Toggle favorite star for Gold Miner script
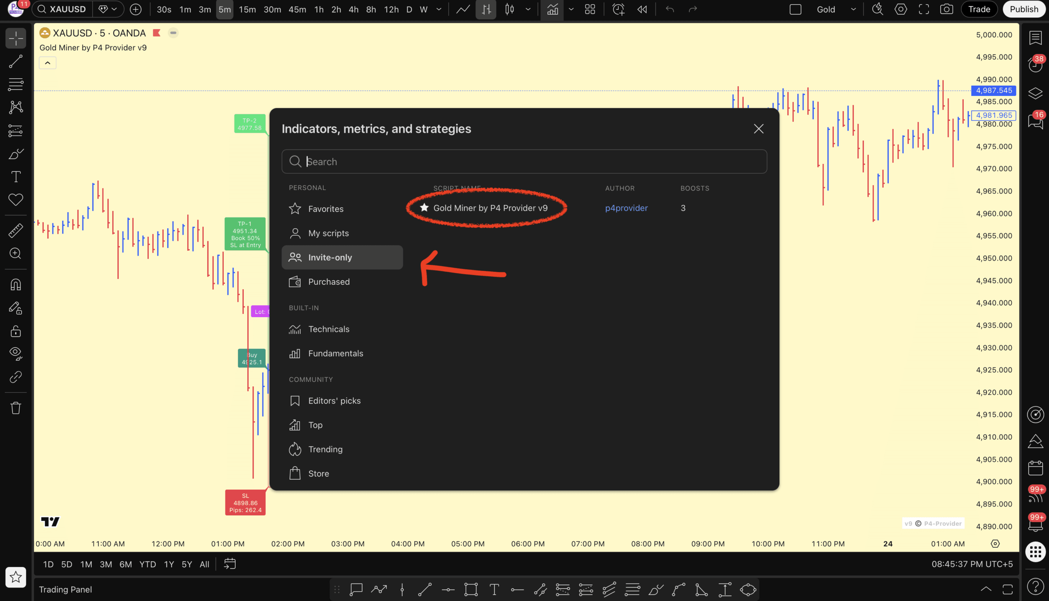 (424, 208)
